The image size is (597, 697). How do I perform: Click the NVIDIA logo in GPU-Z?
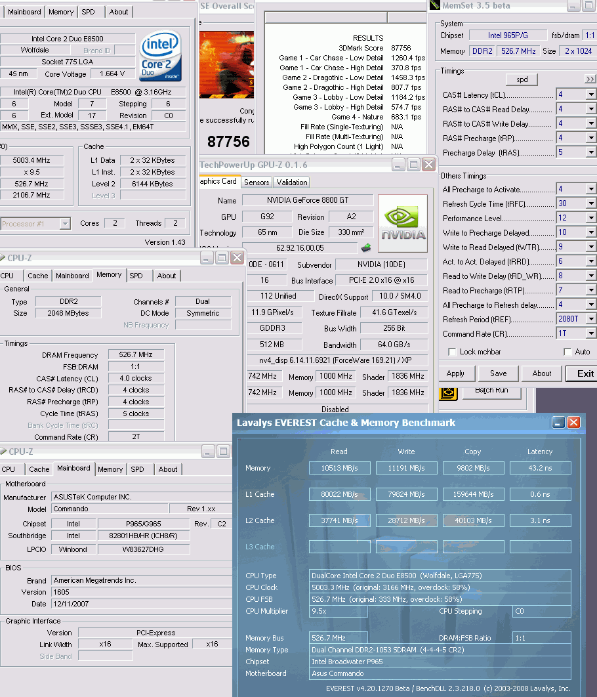click(403, 223)
